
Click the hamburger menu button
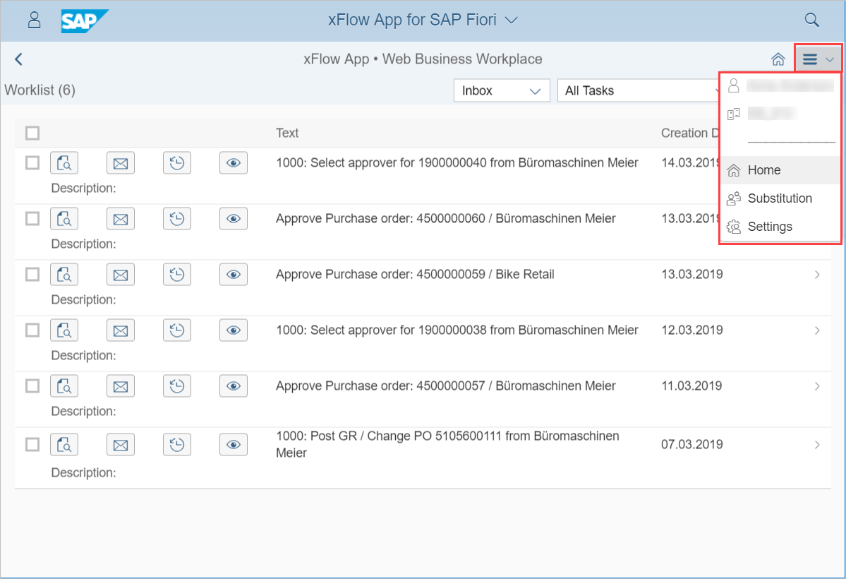click(x=818, y=59)
